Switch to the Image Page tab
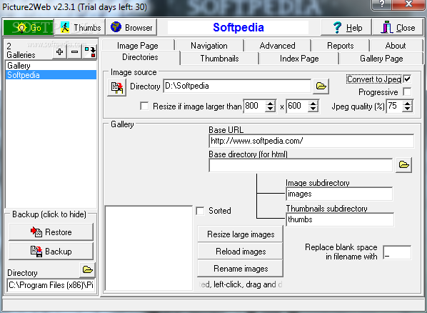 (x=138, y=46)
